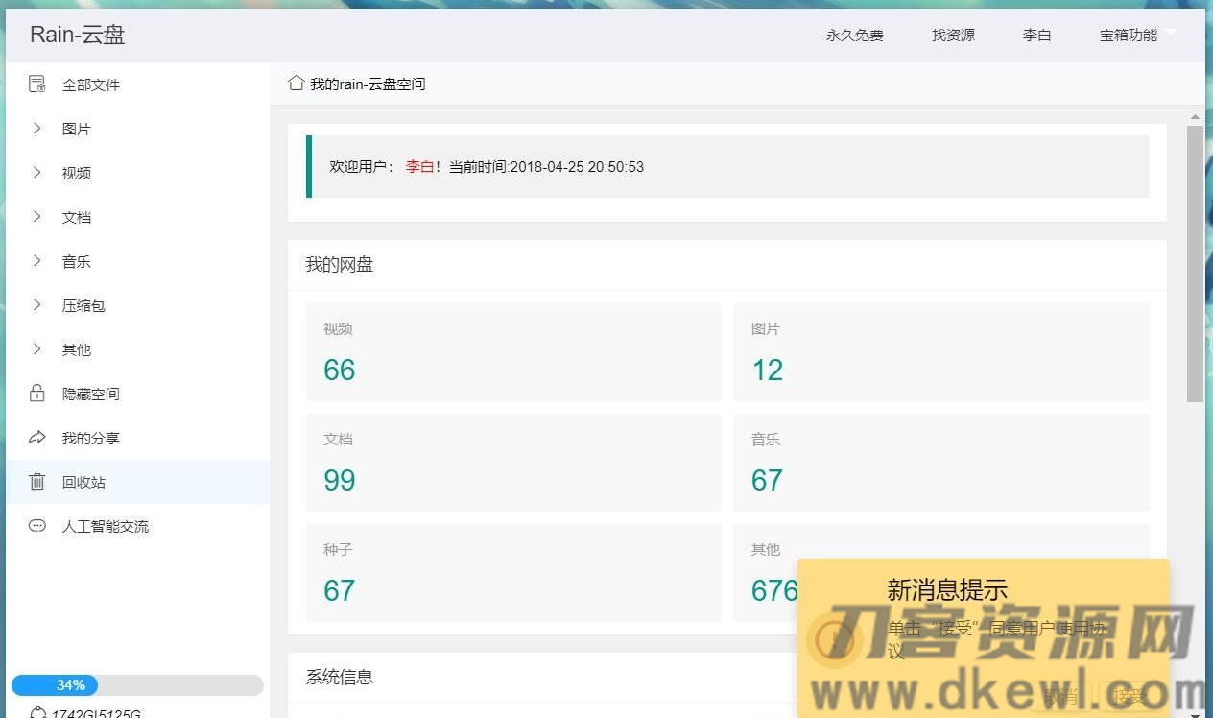Click the chat bubble icon for 人工智能交流
This screenshot has height=718, width=1213.
[x=37, y=526]
